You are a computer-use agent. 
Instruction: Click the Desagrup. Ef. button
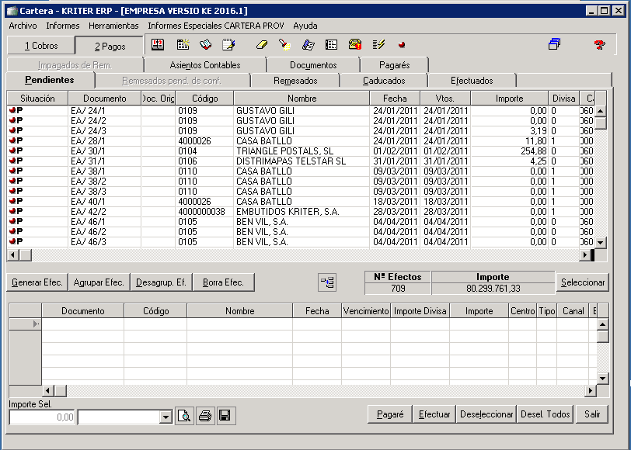tap(161, 282)
